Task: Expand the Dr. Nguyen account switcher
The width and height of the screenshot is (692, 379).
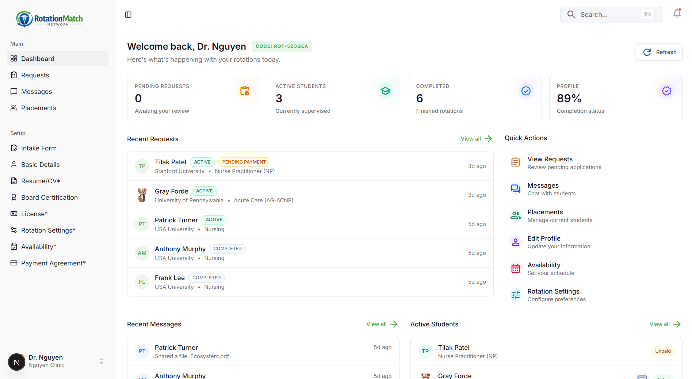Action: pyautogui.click(x=101, y=361)
